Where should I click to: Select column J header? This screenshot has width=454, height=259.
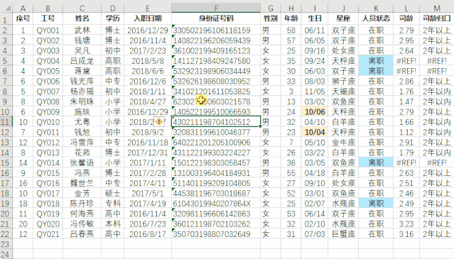pyautogui.click(x=343, y=8)
